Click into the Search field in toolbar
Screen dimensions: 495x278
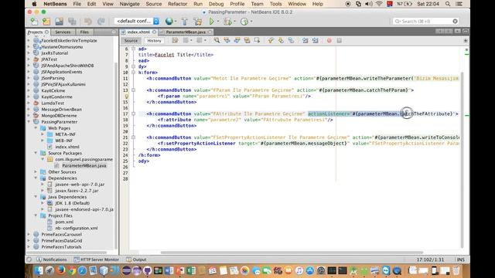pos(425,21)
